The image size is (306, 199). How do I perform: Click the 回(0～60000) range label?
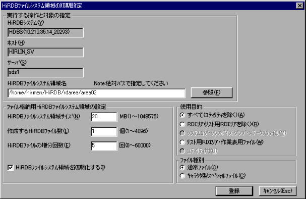click(x=135, y=145)
